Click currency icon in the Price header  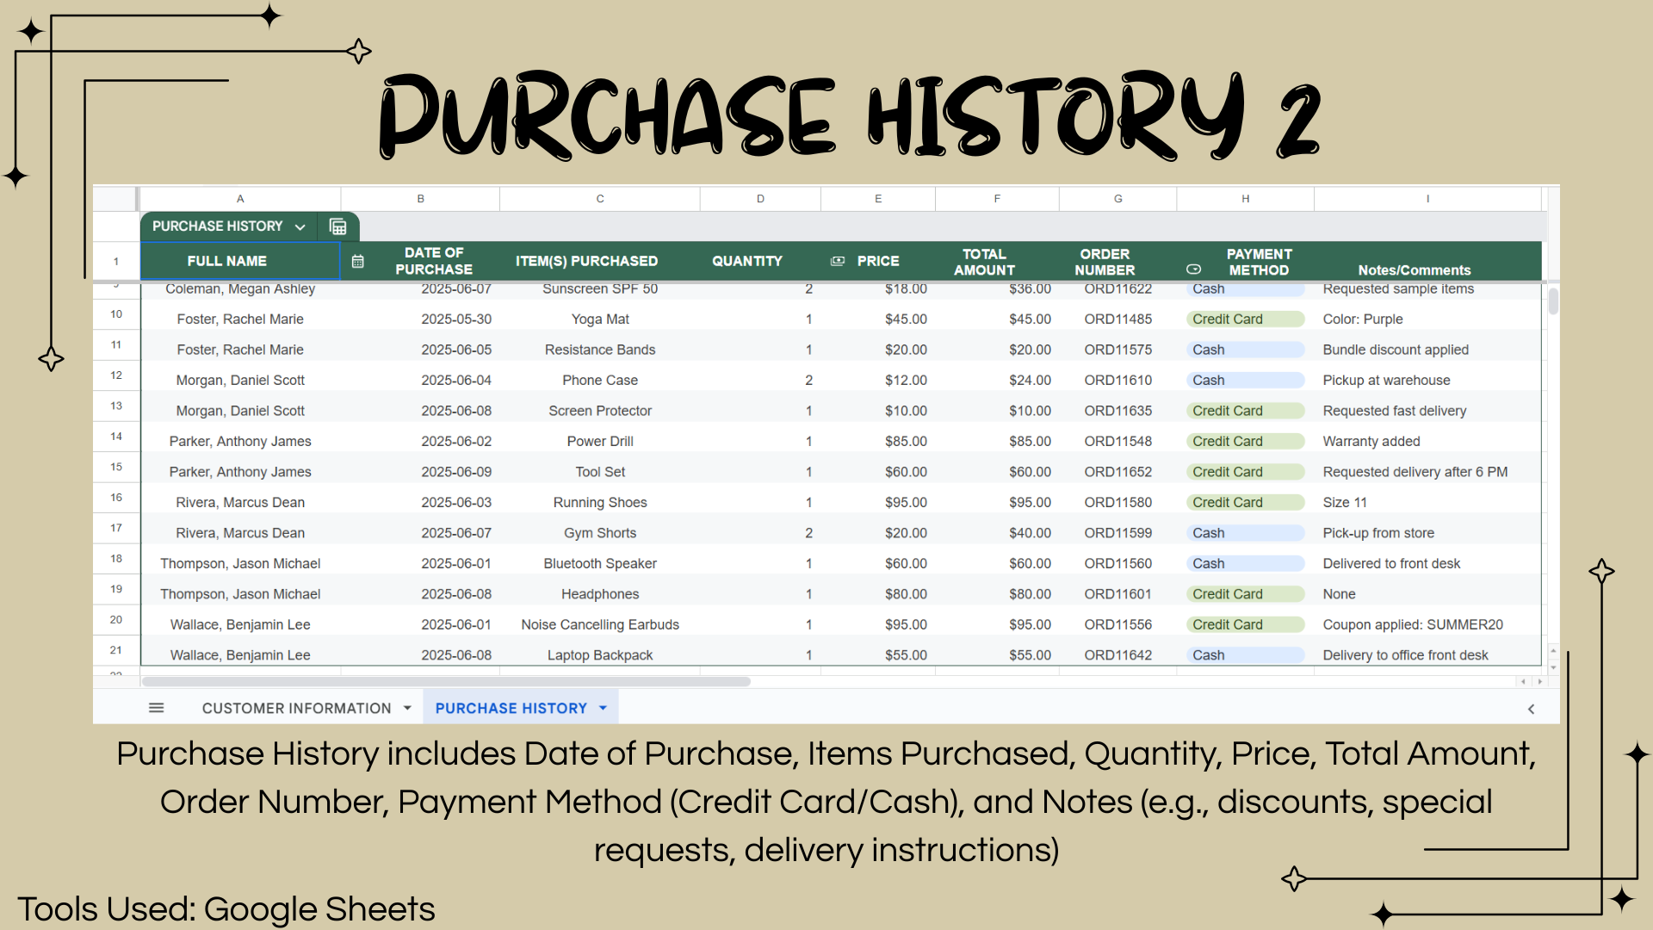(x=837, y=261)
